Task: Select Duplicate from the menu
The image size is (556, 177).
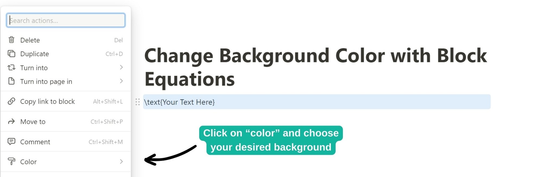Action: pyautogui.click(x=34, y=54)
